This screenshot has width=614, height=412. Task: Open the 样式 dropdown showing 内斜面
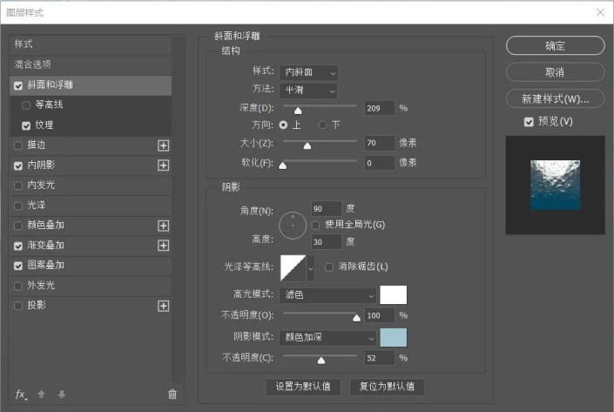(x=308, y=73)
